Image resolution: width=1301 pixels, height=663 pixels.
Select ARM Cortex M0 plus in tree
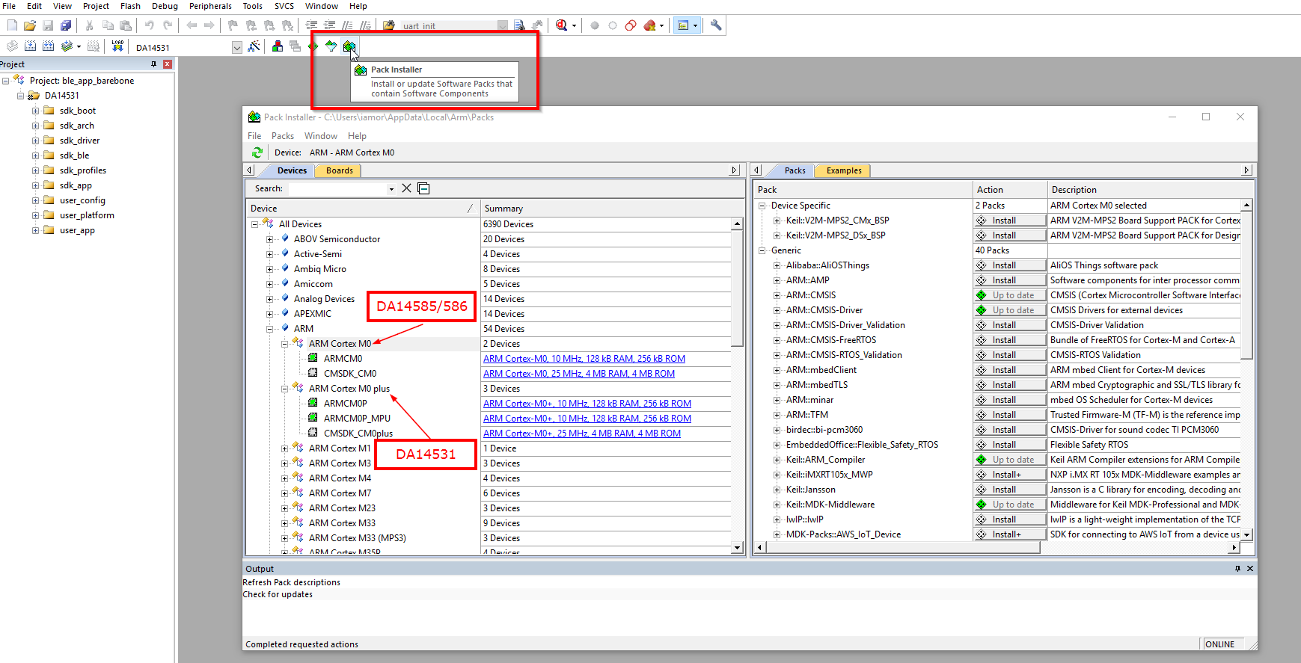click(349, 389)
